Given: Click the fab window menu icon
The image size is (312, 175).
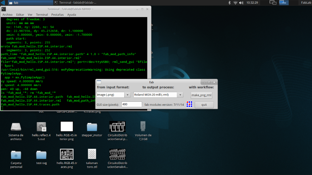Looking at the screenshot, I should tap(99, 82).
